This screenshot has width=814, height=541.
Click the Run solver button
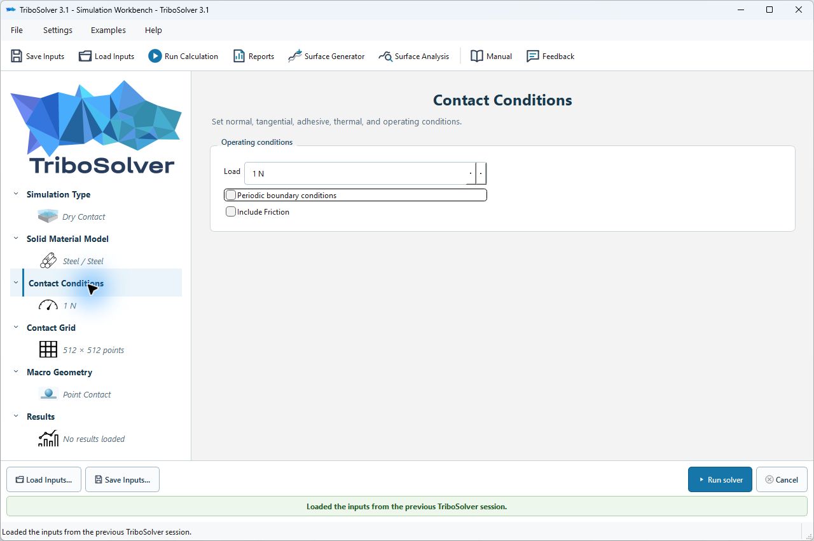click(x=720, y=479)
